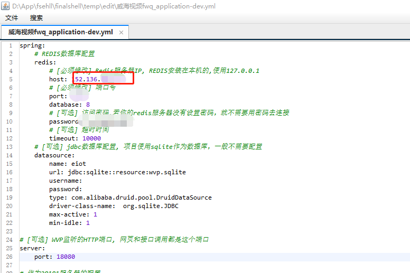Image resolution: width=410 pixels, height=273 pixels.
Task: Click the redis 'port:' key on line 7
Action: pyautogui.click(x=58, y=96)
